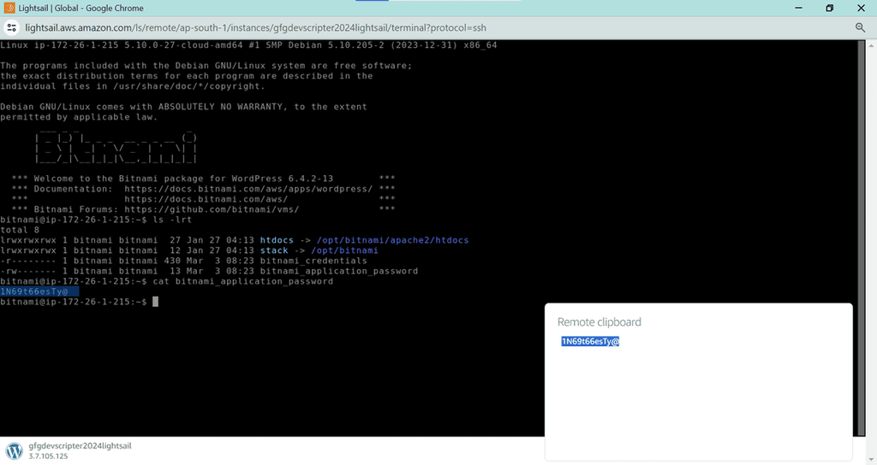
Task: Click the WordPress logo icon at bottom
Action: 14,450
